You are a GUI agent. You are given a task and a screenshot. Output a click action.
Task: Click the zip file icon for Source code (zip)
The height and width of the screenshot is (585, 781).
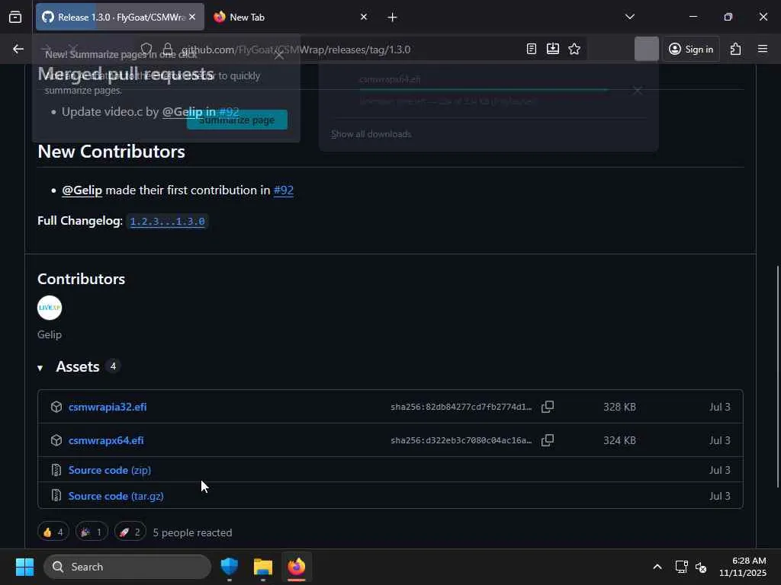tap(56, 470)
